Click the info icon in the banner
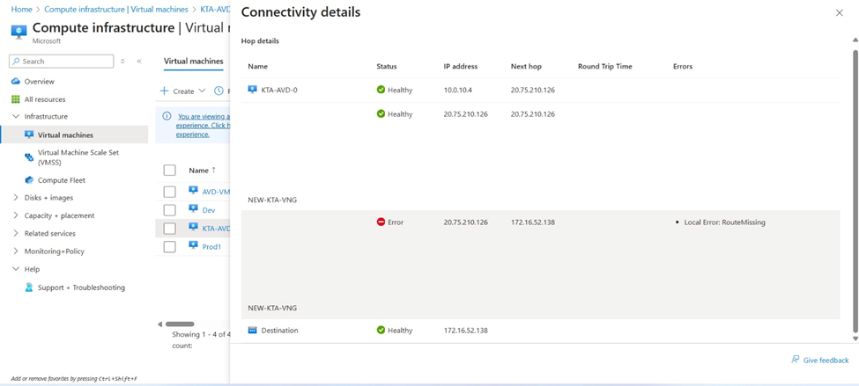The image size is (859, 386). click(166, 116)
